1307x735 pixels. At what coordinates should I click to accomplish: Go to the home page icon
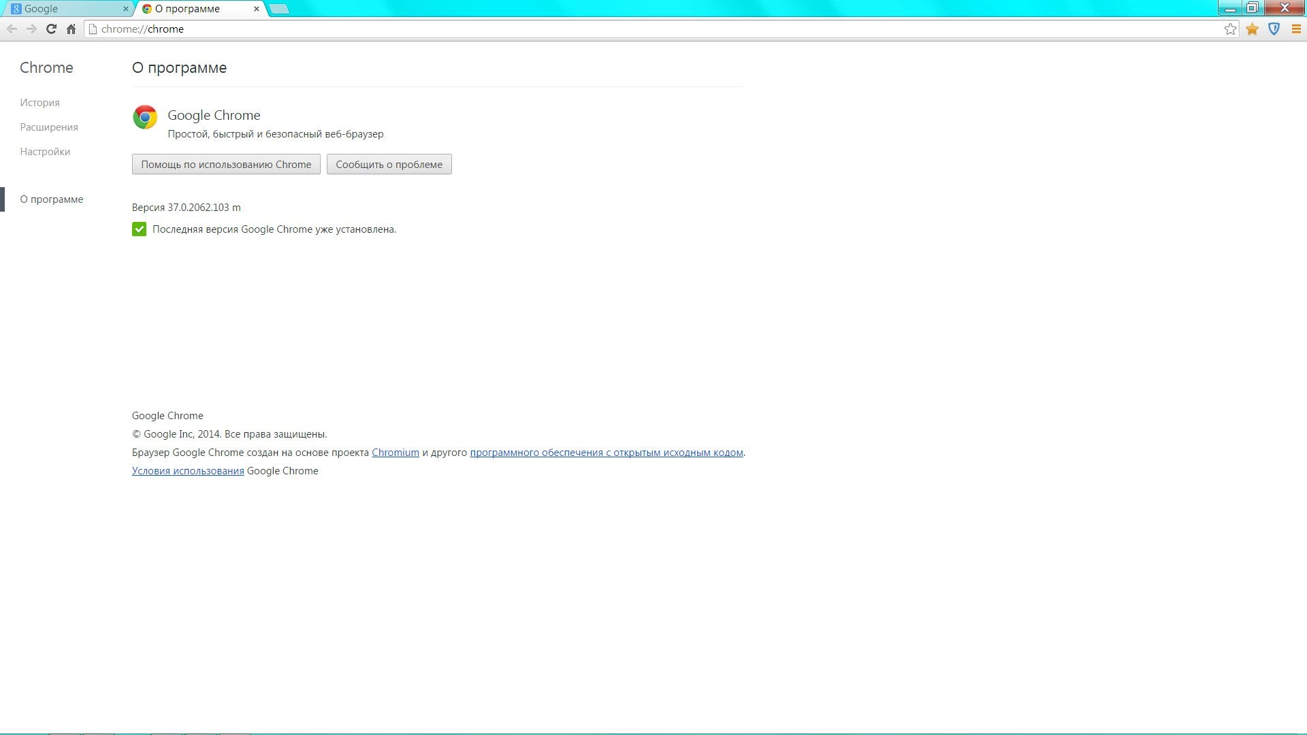point(71,29)
